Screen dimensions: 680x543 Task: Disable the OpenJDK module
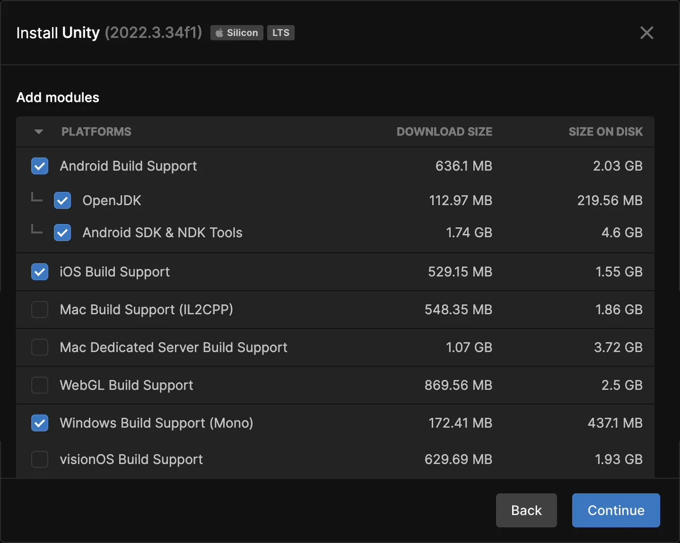[62, 200]
